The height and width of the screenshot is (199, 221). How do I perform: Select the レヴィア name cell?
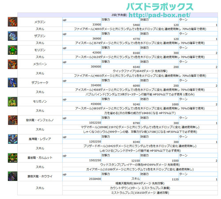40,139
